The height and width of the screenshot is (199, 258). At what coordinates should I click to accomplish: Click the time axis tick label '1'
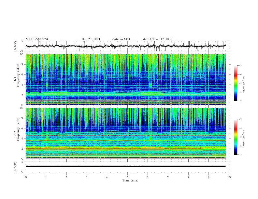[x=46, y=177]
